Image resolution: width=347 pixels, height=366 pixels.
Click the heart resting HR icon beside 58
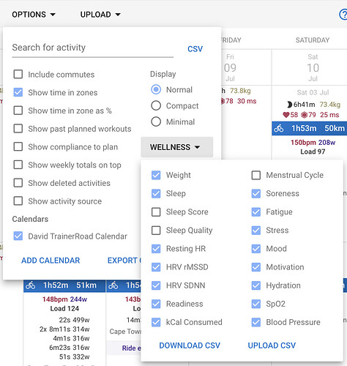(x=286, y=115)
